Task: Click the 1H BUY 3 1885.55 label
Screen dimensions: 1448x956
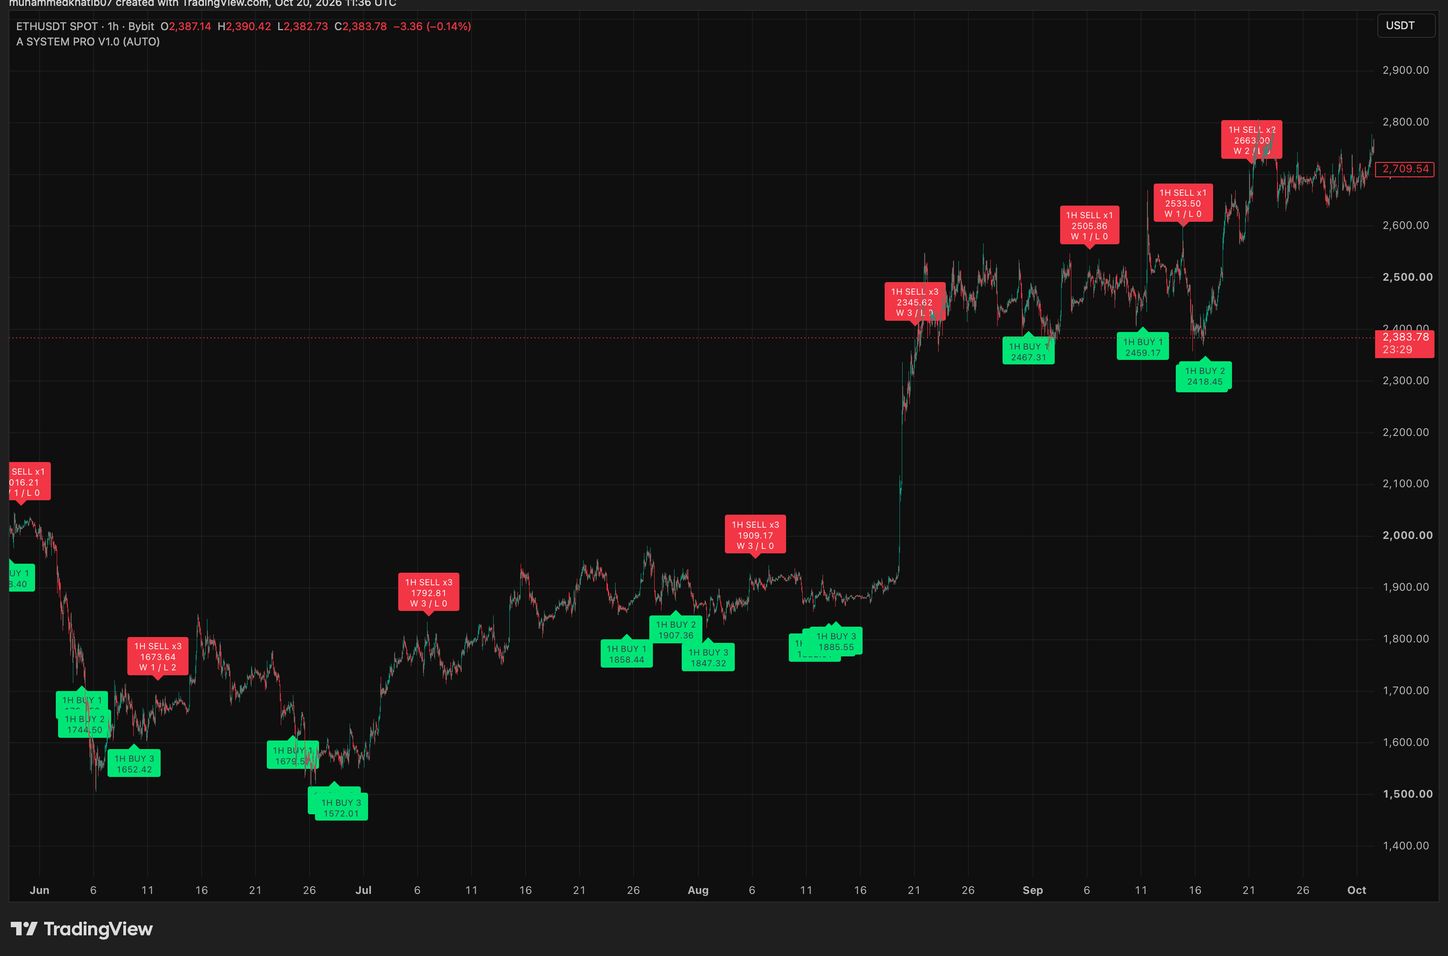Action: coord(836,641)
